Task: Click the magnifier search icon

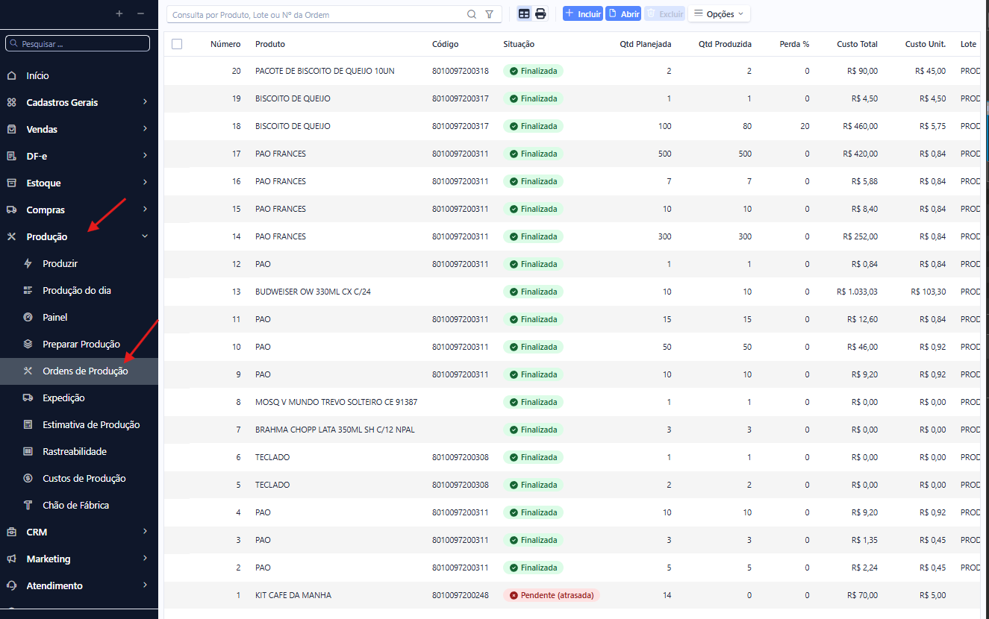Action: (472, 14)
